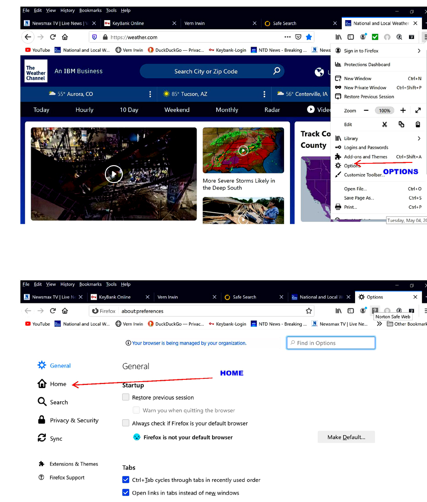Click the cut scissors icon in Edit row
This screenshot has width=427, height=502.
click(384, 124)
